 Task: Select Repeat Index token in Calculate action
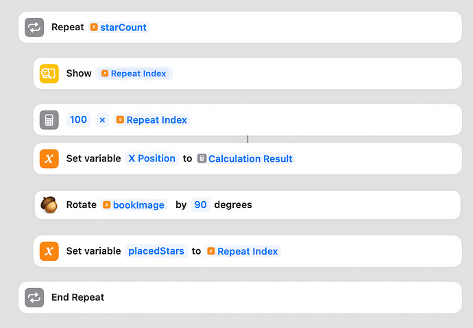[x=151, y=120]
